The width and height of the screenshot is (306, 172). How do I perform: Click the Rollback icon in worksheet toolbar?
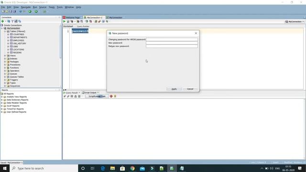tap(90, 21)
